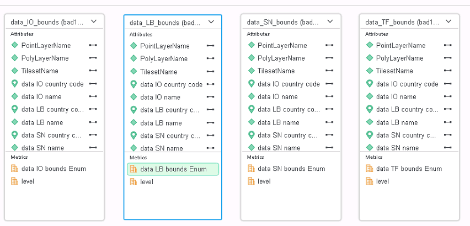Viewport: 470px width, 226px height.
Task: Click the metric icon for data TF bounds Enum
Action: [x=370, y=169]
